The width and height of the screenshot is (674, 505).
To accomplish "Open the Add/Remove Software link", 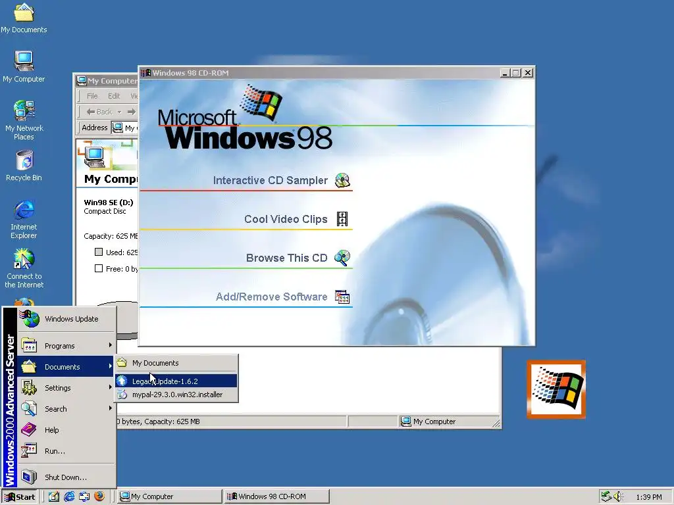I will point(272,297).
